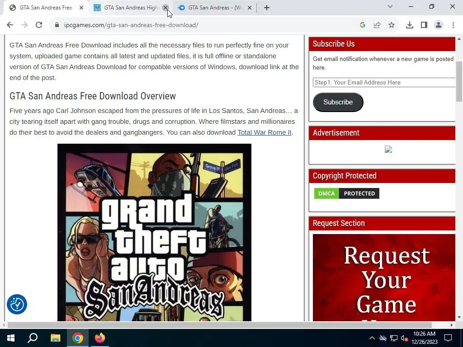This screenshot has height=347, width=463.
Task: Click the network tray icon
Action: (394, 338)
